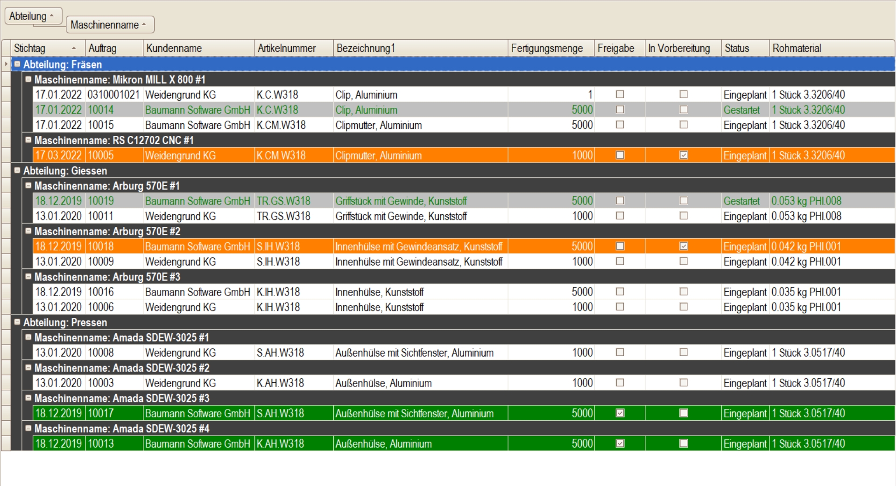Collapse the Amada SDEW-3025 #1 group
Screen dimensions: 896x486
tap(28, 337)
